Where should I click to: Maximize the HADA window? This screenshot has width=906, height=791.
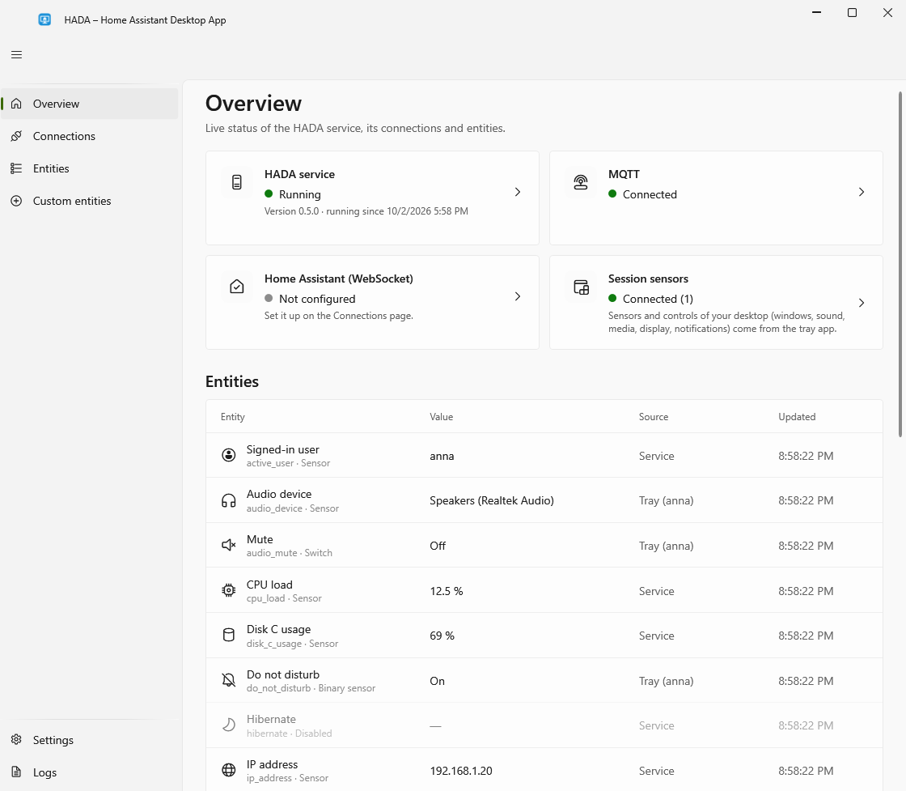point(852,13)
